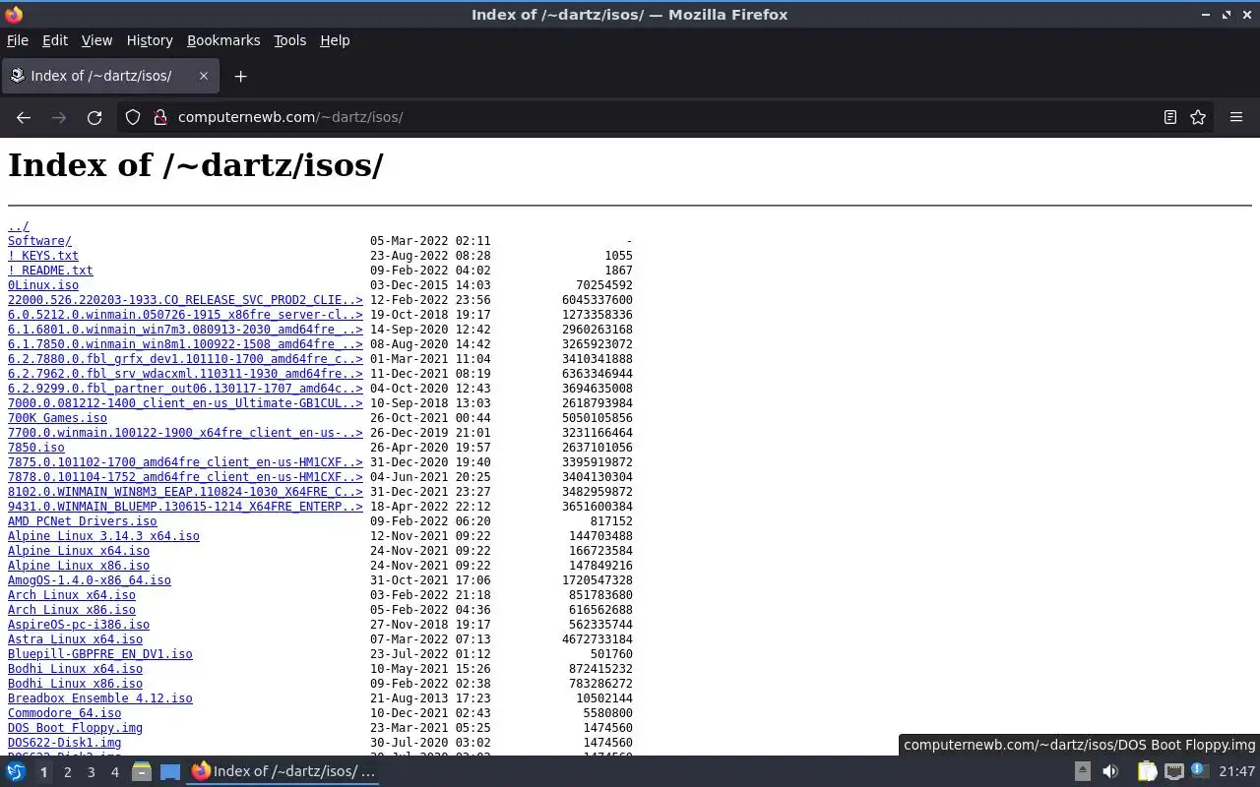Download Bluepill-GBPFRE_EN_DV1.iso
Image resolution: width=1260 pixels, height=787 pixels.
point(100,654)
